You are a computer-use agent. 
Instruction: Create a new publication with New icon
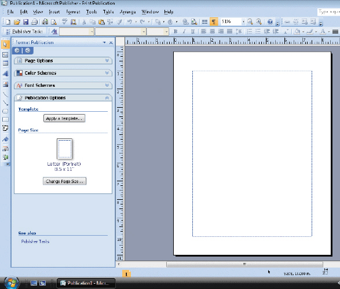pyautogui.click(x=8, y=22)
